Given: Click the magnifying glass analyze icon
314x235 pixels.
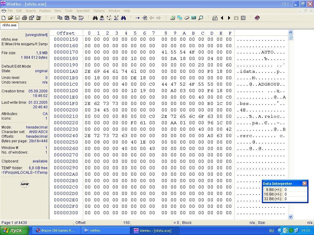Looking at the screenshot, I should [201, 18].
